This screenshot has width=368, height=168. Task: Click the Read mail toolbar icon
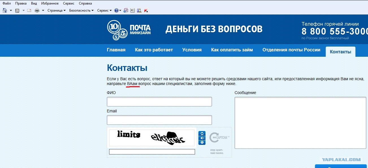[x=29, y=10]
